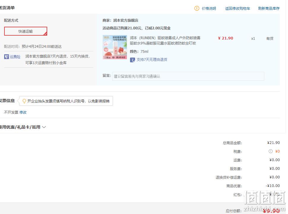Click the 润本 驱蚊喷雾 product title
The image size is (288, 214).
pyautogui.click(x=165, y=41)
